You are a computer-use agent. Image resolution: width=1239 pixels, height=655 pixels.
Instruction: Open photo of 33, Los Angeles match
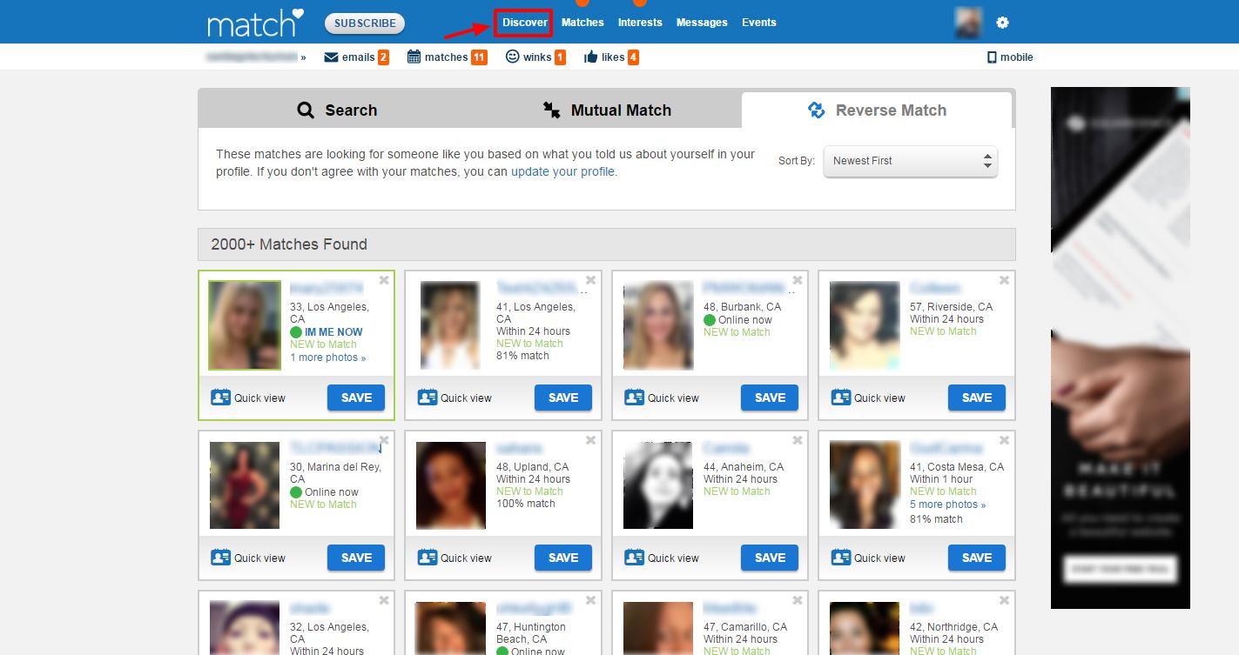coord(245,325)
